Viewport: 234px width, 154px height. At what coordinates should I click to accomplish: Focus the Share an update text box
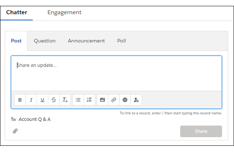(116, 73)
